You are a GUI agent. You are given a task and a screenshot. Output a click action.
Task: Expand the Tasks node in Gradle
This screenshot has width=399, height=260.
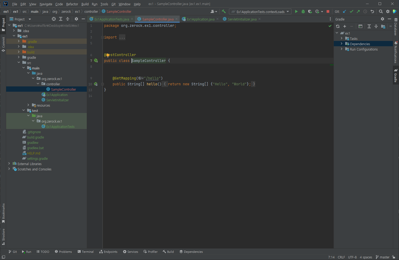click(x=342, y=38)
